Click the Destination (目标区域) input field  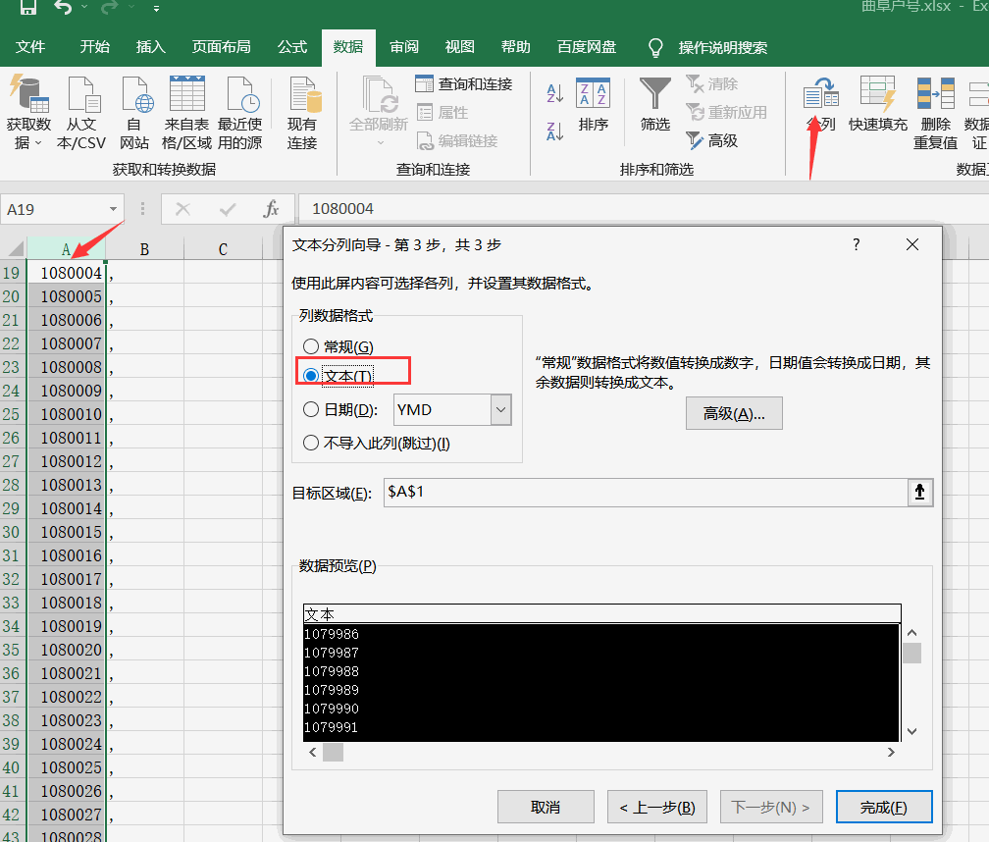pos(644,493)
